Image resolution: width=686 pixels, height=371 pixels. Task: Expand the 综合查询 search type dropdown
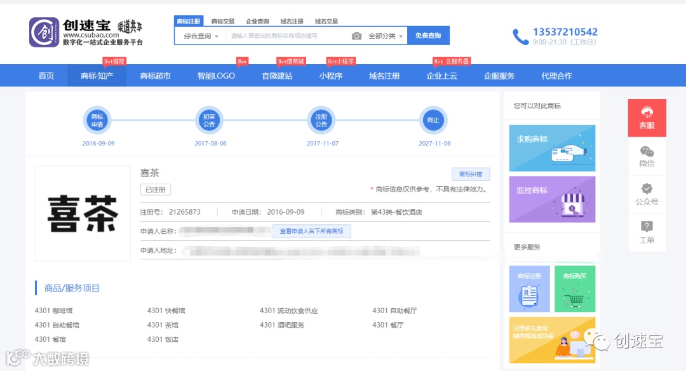coord(200,36)
